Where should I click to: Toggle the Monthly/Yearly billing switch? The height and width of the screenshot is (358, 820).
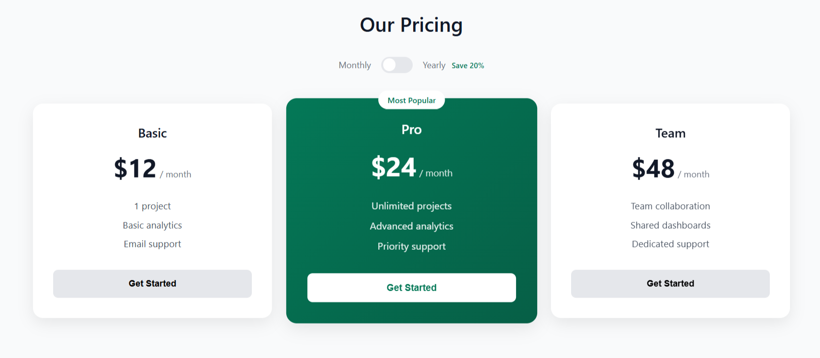tap(397, 65)
